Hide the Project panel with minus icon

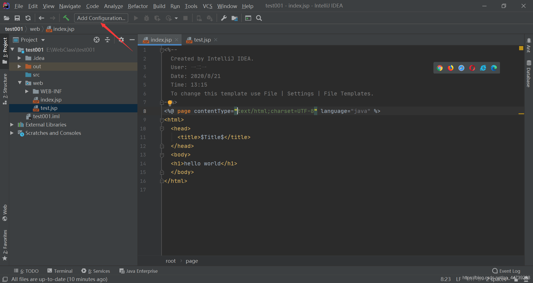pos(132,40)
